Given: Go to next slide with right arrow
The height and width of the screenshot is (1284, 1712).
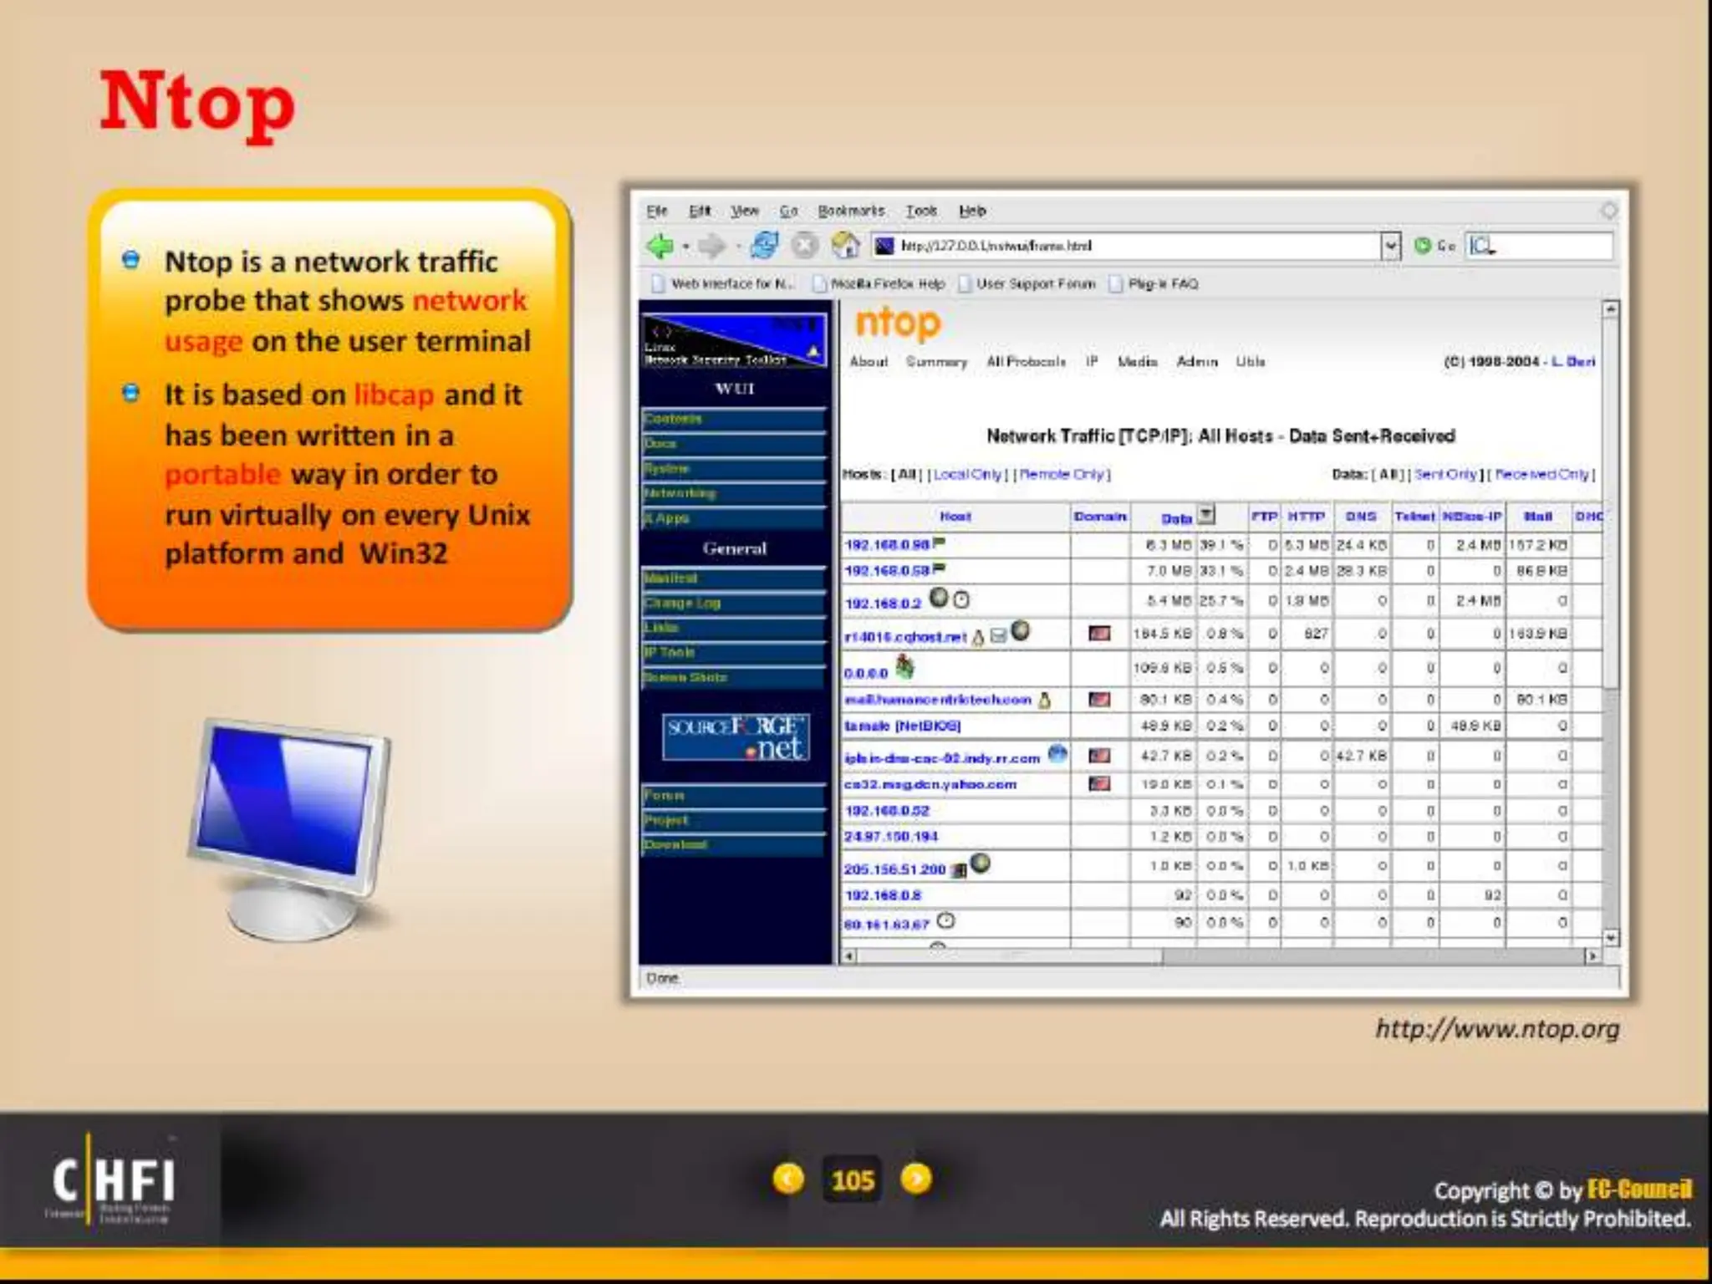Looking at the screenshot, I should pyautogui.click(x=916, y=1179).
